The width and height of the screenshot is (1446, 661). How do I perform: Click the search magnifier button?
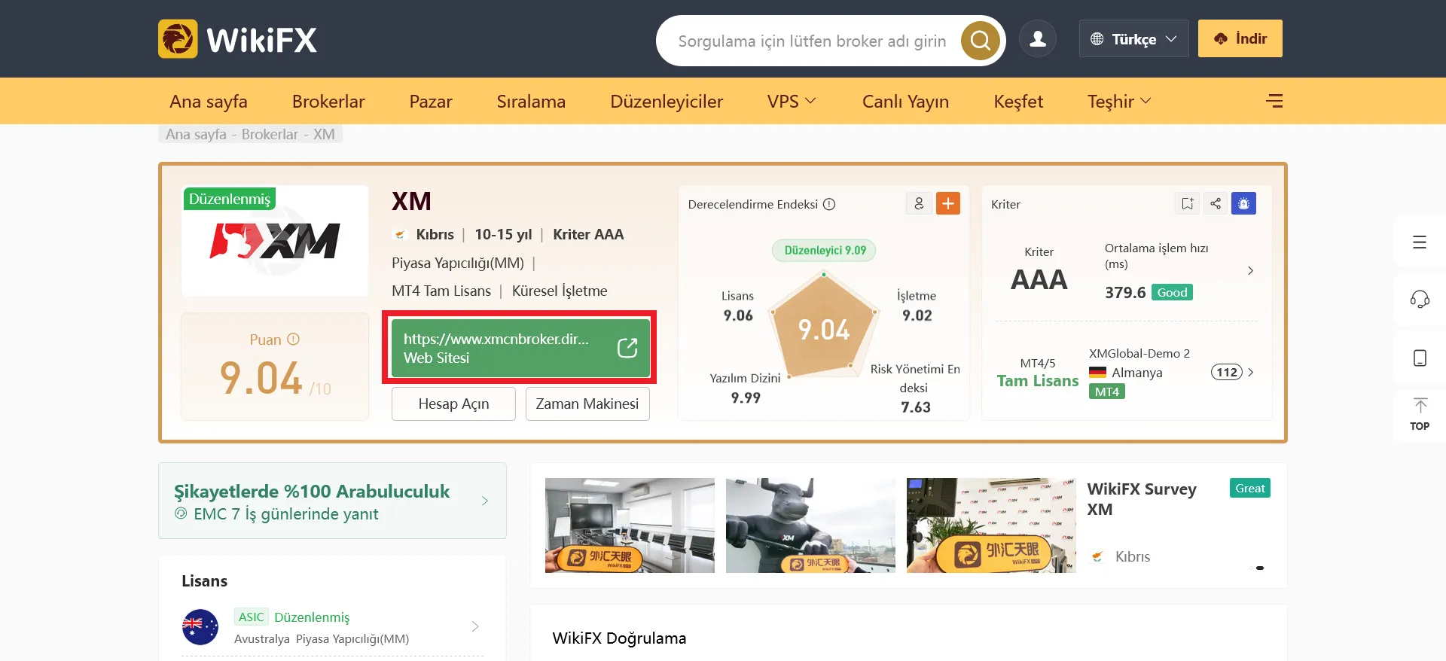(x=980, y=40)
